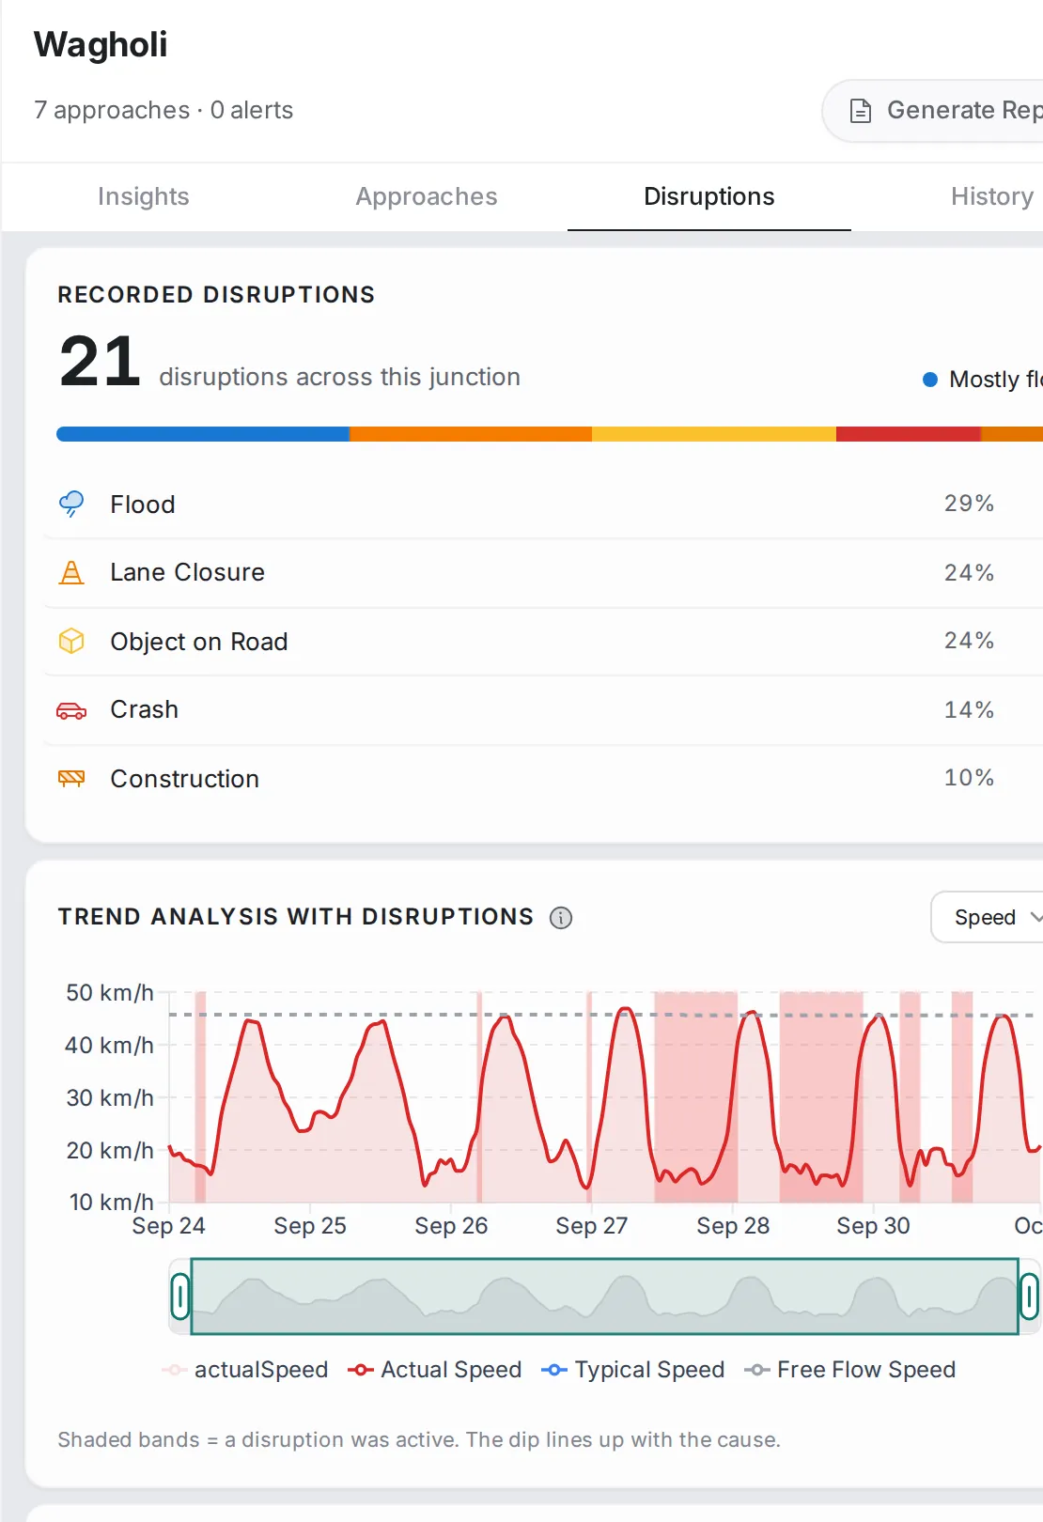The image size is (1043, 1522).
Task: Click the 10% value for Construction
Action: (969, 778)
